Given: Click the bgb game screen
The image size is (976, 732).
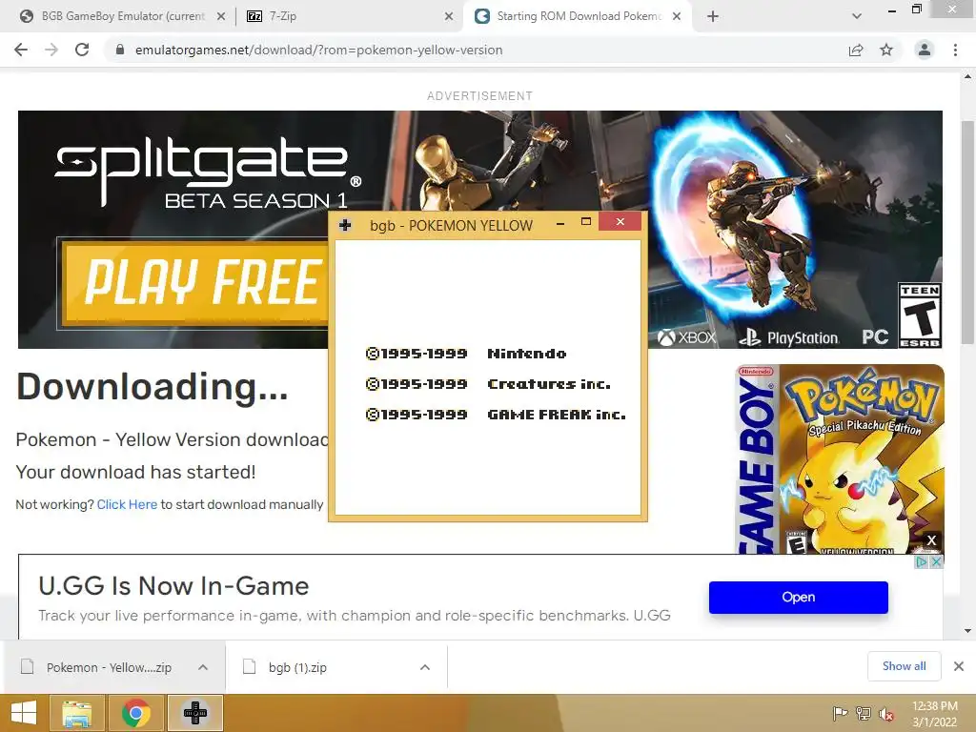Looking at the screenshot, I should tap(487, 377).
